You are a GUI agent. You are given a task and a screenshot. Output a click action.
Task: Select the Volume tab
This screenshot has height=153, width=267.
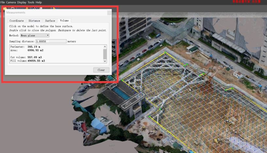[64, 21]
